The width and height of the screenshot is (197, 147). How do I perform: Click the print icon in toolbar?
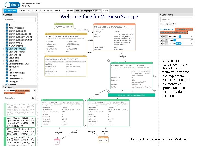click(64, 11)
